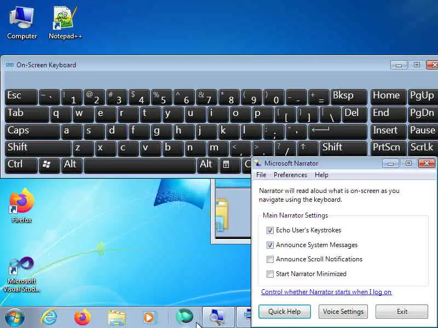Screen dimensions: 438x328
Task: Click the Microsoft Narrator title bar icon
Action: pos(258,163)
